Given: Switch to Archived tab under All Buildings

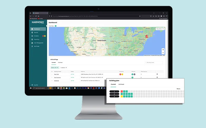Looking at the screenshot, I should 60,63.
